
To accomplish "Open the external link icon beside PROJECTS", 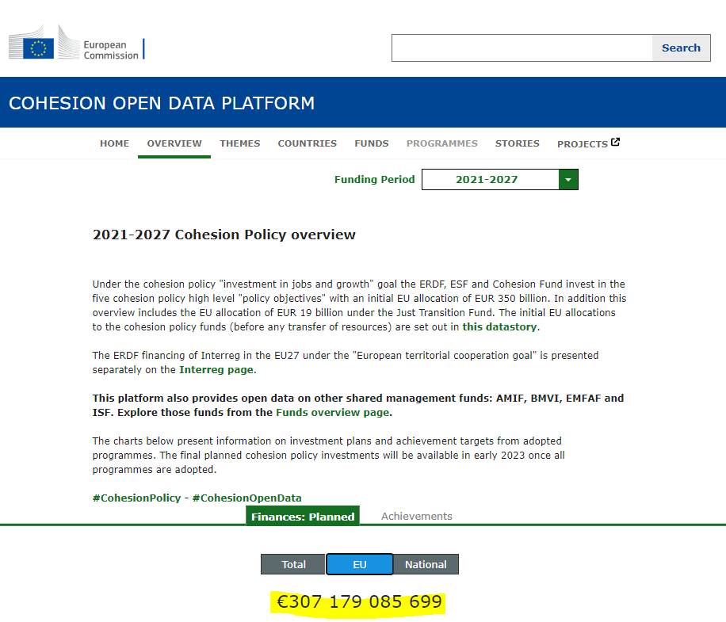I will click(615, 142).
